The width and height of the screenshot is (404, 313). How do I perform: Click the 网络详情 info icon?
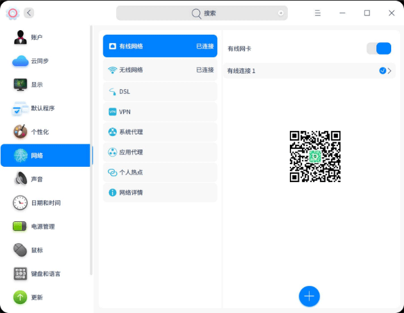(x=112, y=192)
